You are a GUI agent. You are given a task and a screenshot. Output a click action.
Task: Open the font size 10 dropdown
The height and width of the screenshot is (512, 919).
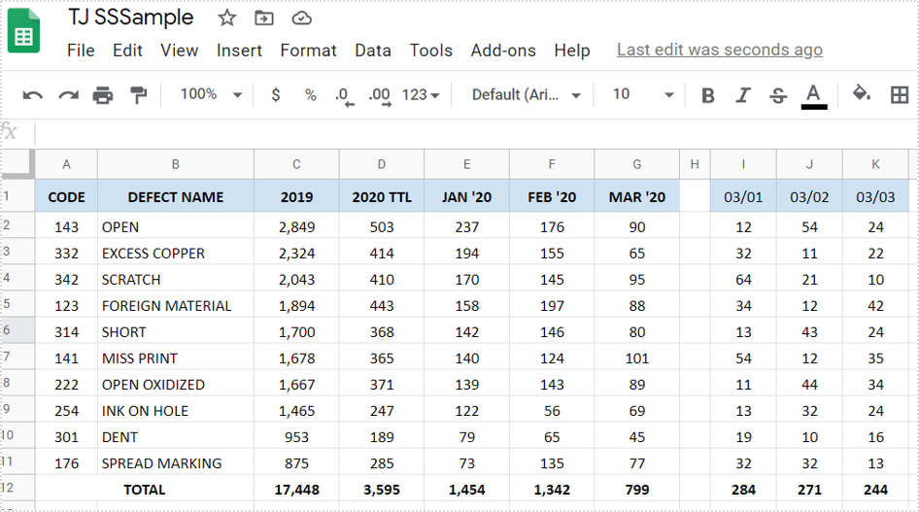click(642, 94)
